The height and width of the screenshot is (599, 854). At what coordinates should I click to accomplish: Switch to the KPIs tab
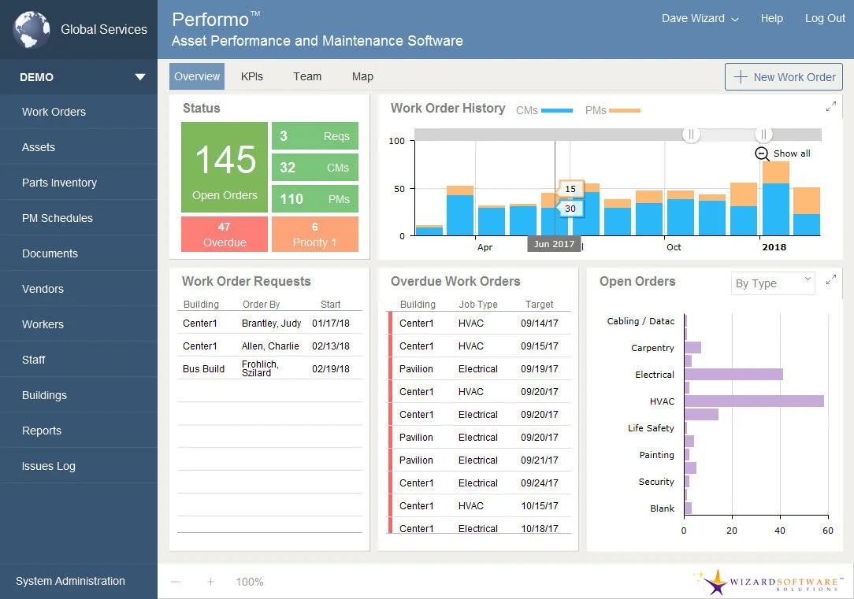[252, 76]
